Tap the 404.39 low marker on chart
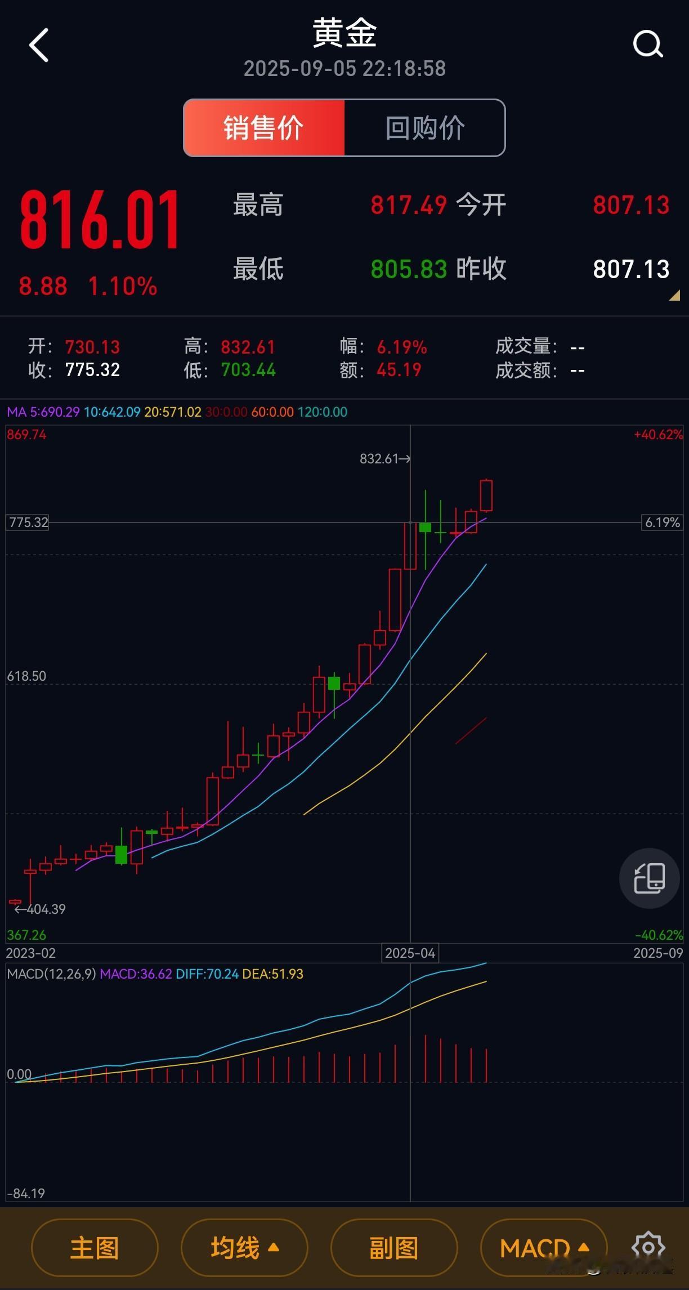The height and width of the screenshot is (1290, 689). click(40, 909)
